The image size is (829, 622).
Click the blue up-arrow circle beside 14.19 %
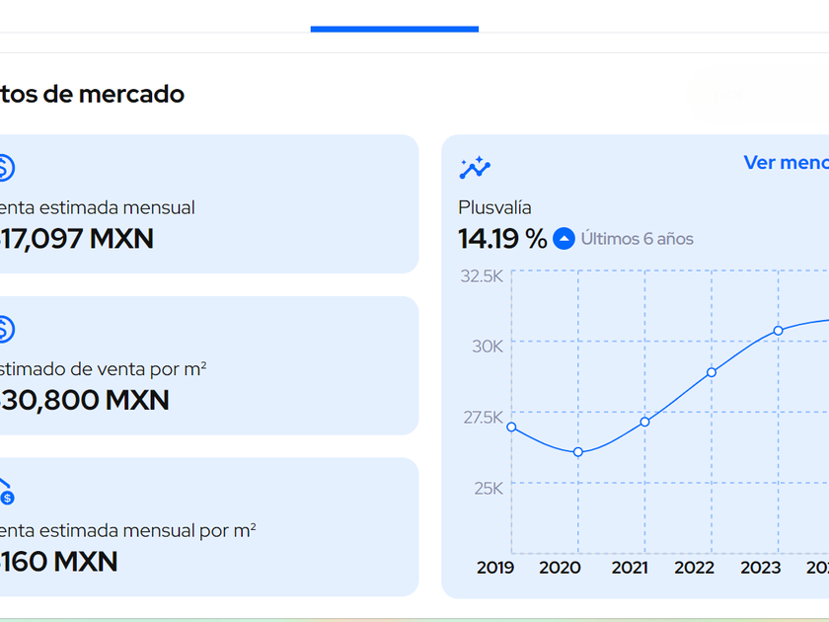(x=564, y=239)
